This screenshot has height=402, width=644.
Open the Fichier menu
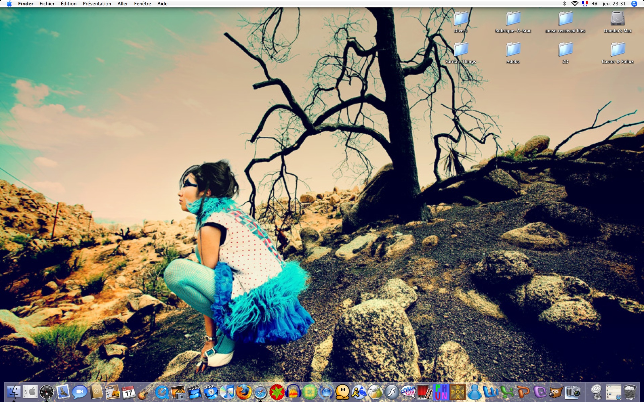pyautogui.click(x=47, y=4)
